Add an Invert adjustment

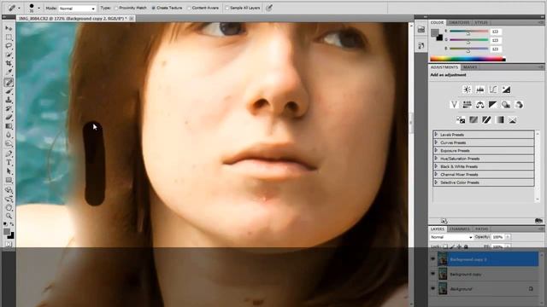(x=461, y=119)
